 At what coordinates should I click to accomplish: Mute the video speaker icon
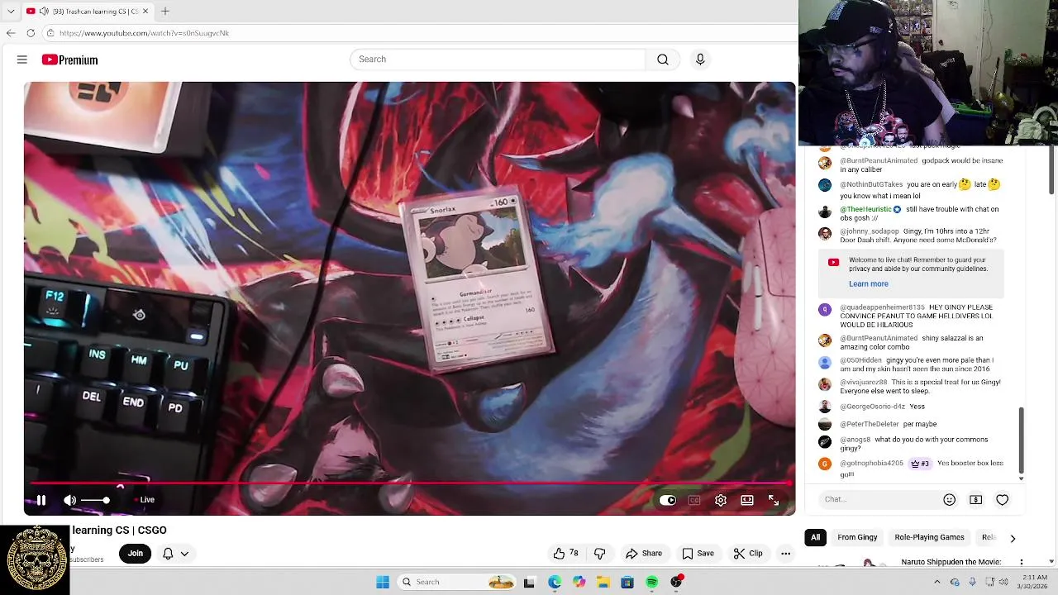(70, 500)
